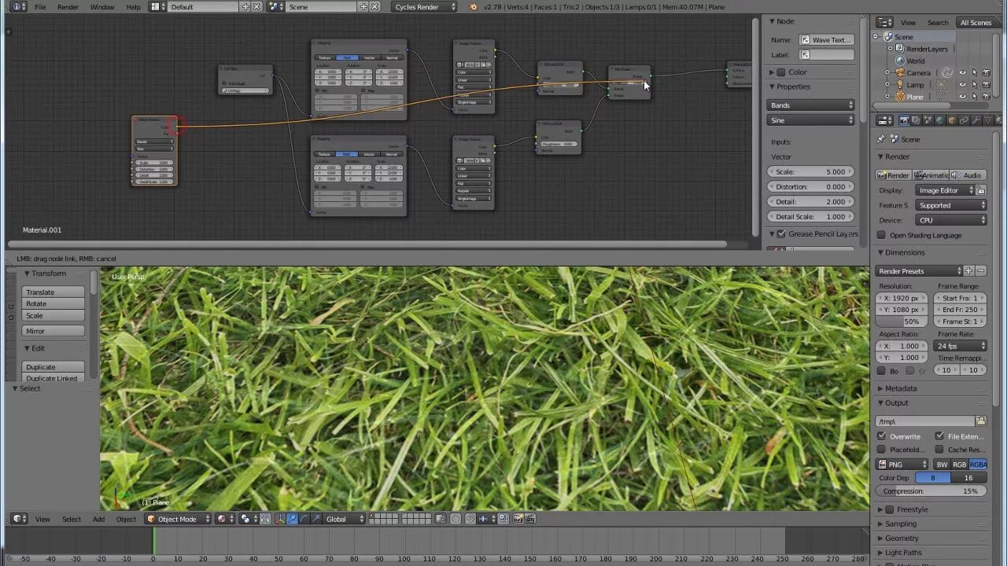Viewport: 1007px width, 566px height.
Task: Open the pivot point selector
Action: [x=248, y=519]
